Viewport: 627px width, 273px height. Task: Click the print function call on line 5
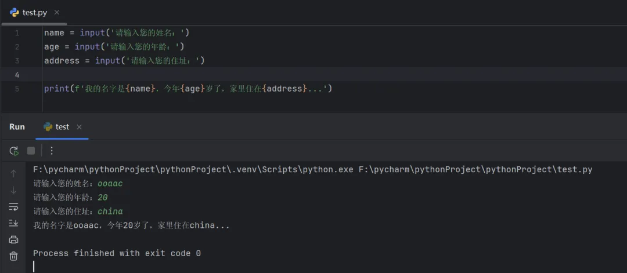point(56,89)
